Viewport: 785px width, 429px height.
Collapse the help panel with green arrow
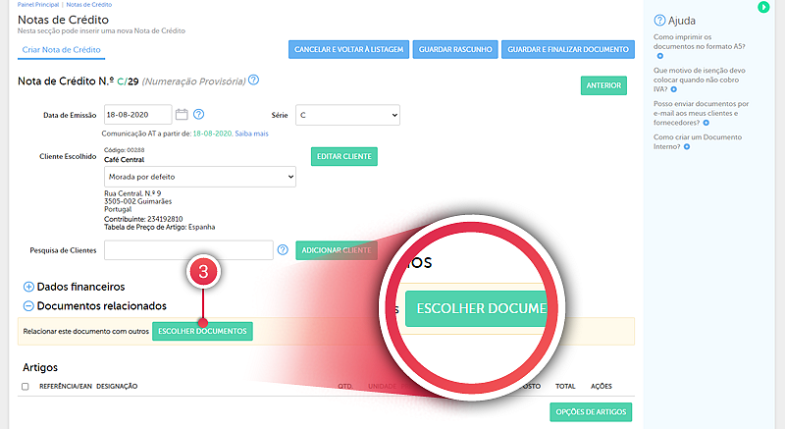[763, 8]
